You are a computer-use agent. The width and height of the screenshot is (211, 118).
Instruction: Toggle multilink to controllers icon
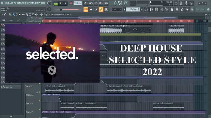(101, 10)
